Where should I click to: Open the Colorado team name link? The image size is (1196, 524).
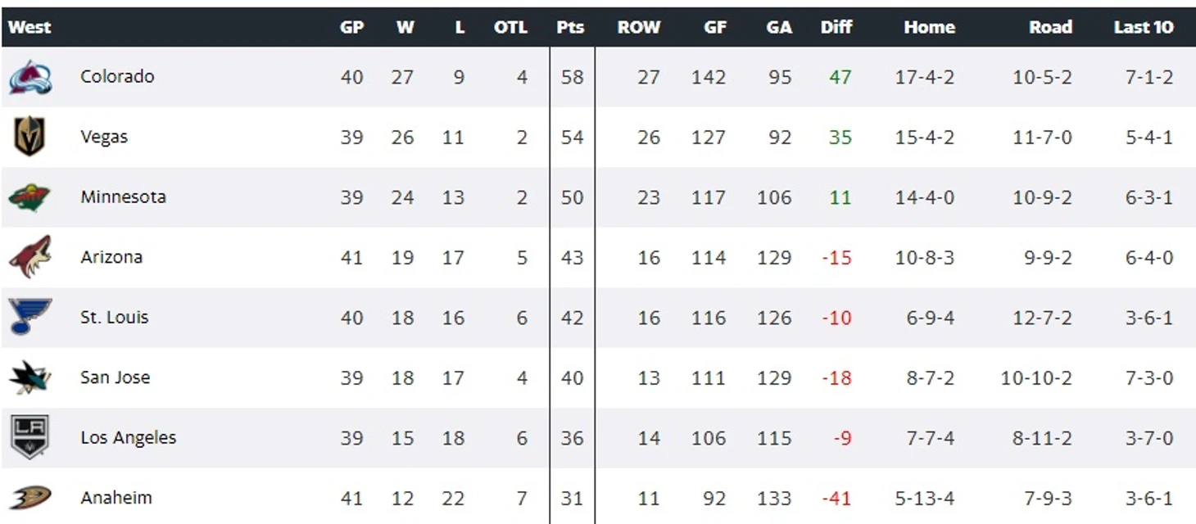click(x=117, y=76)
